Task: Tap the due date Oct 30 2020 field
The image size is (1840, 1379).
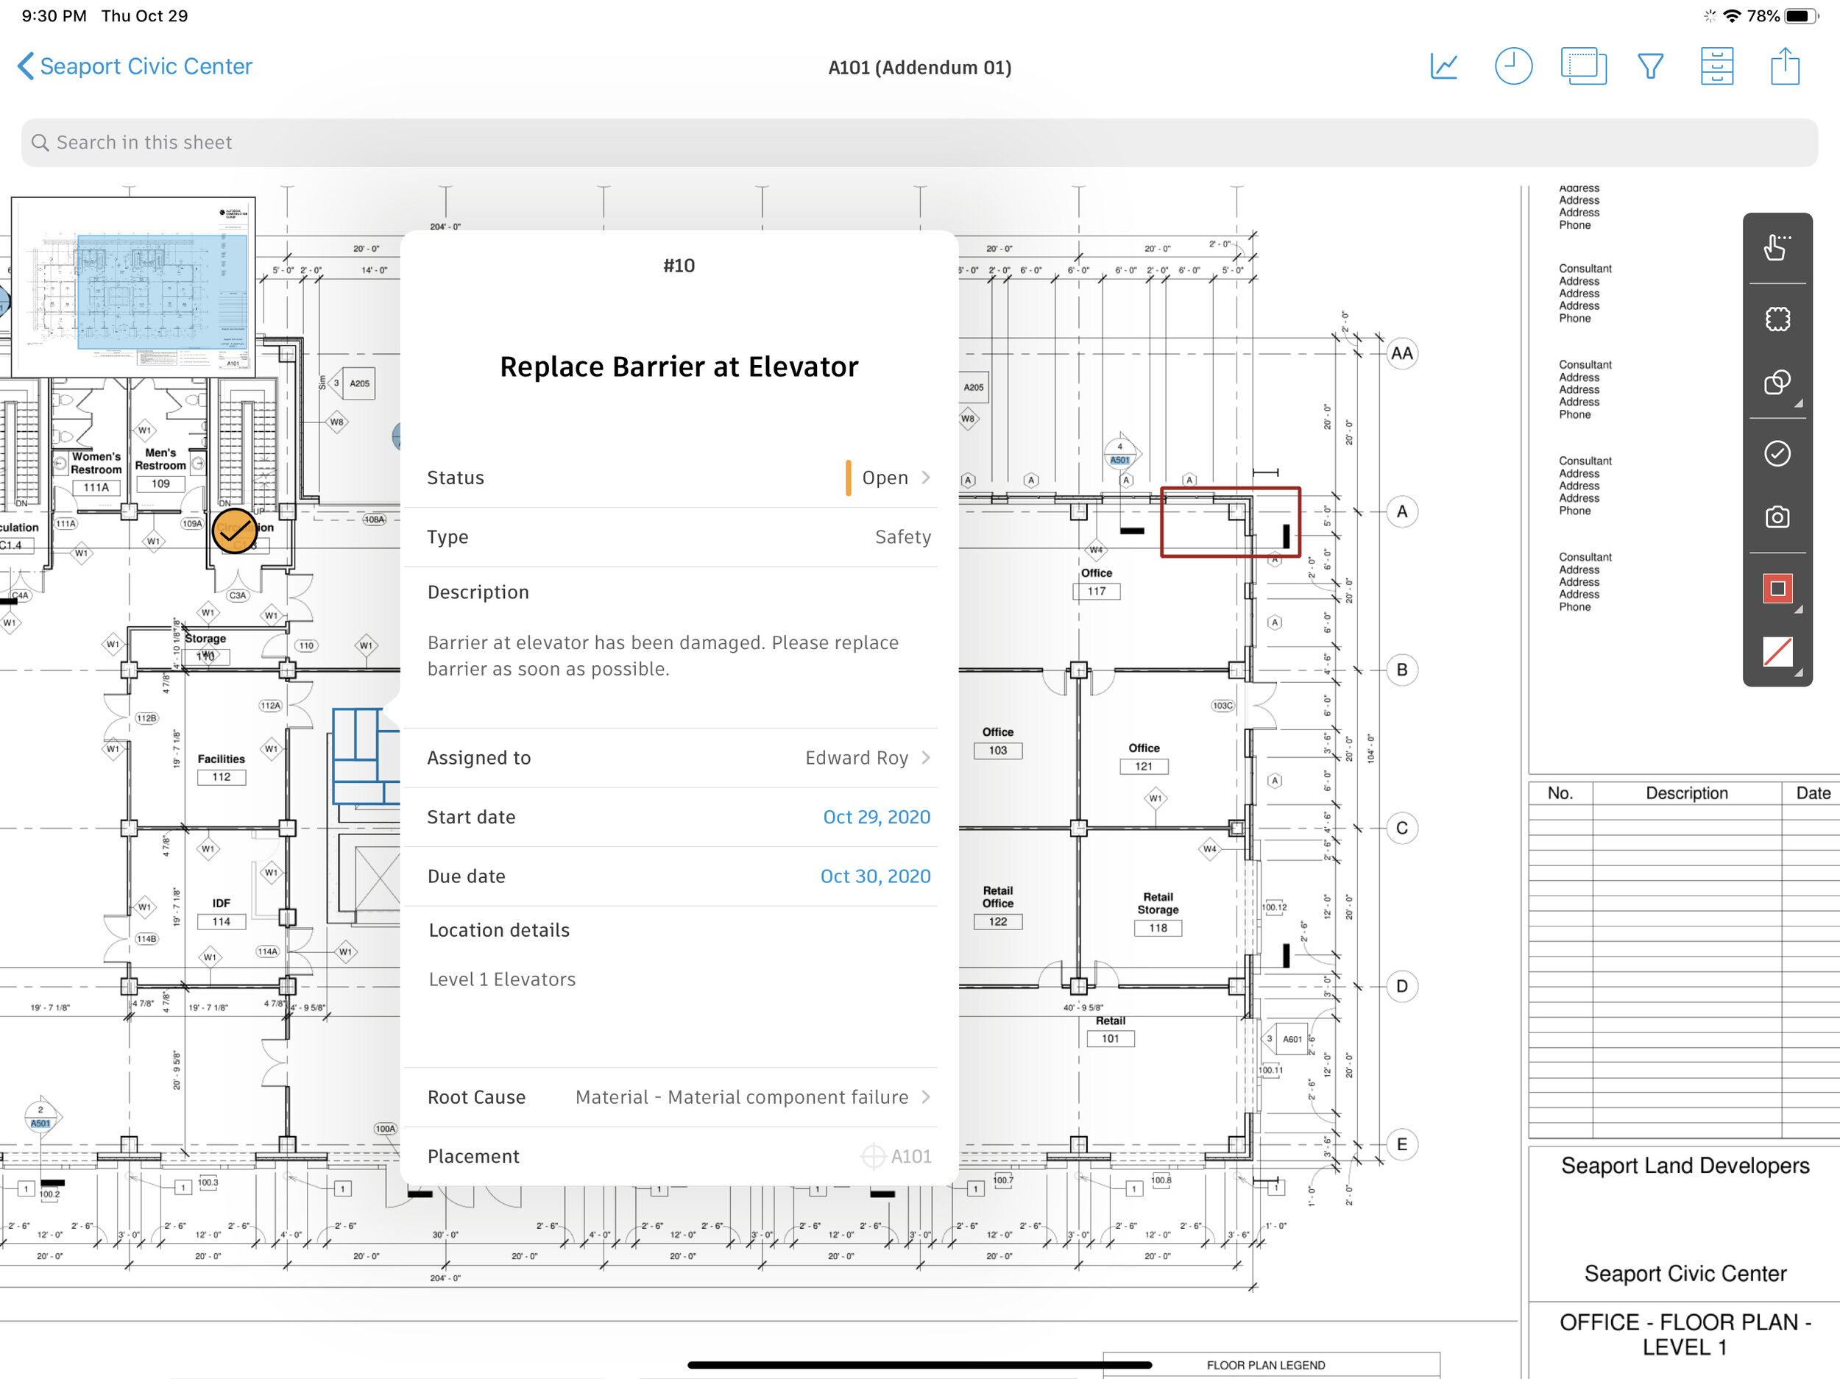Action: pos(877,875)
